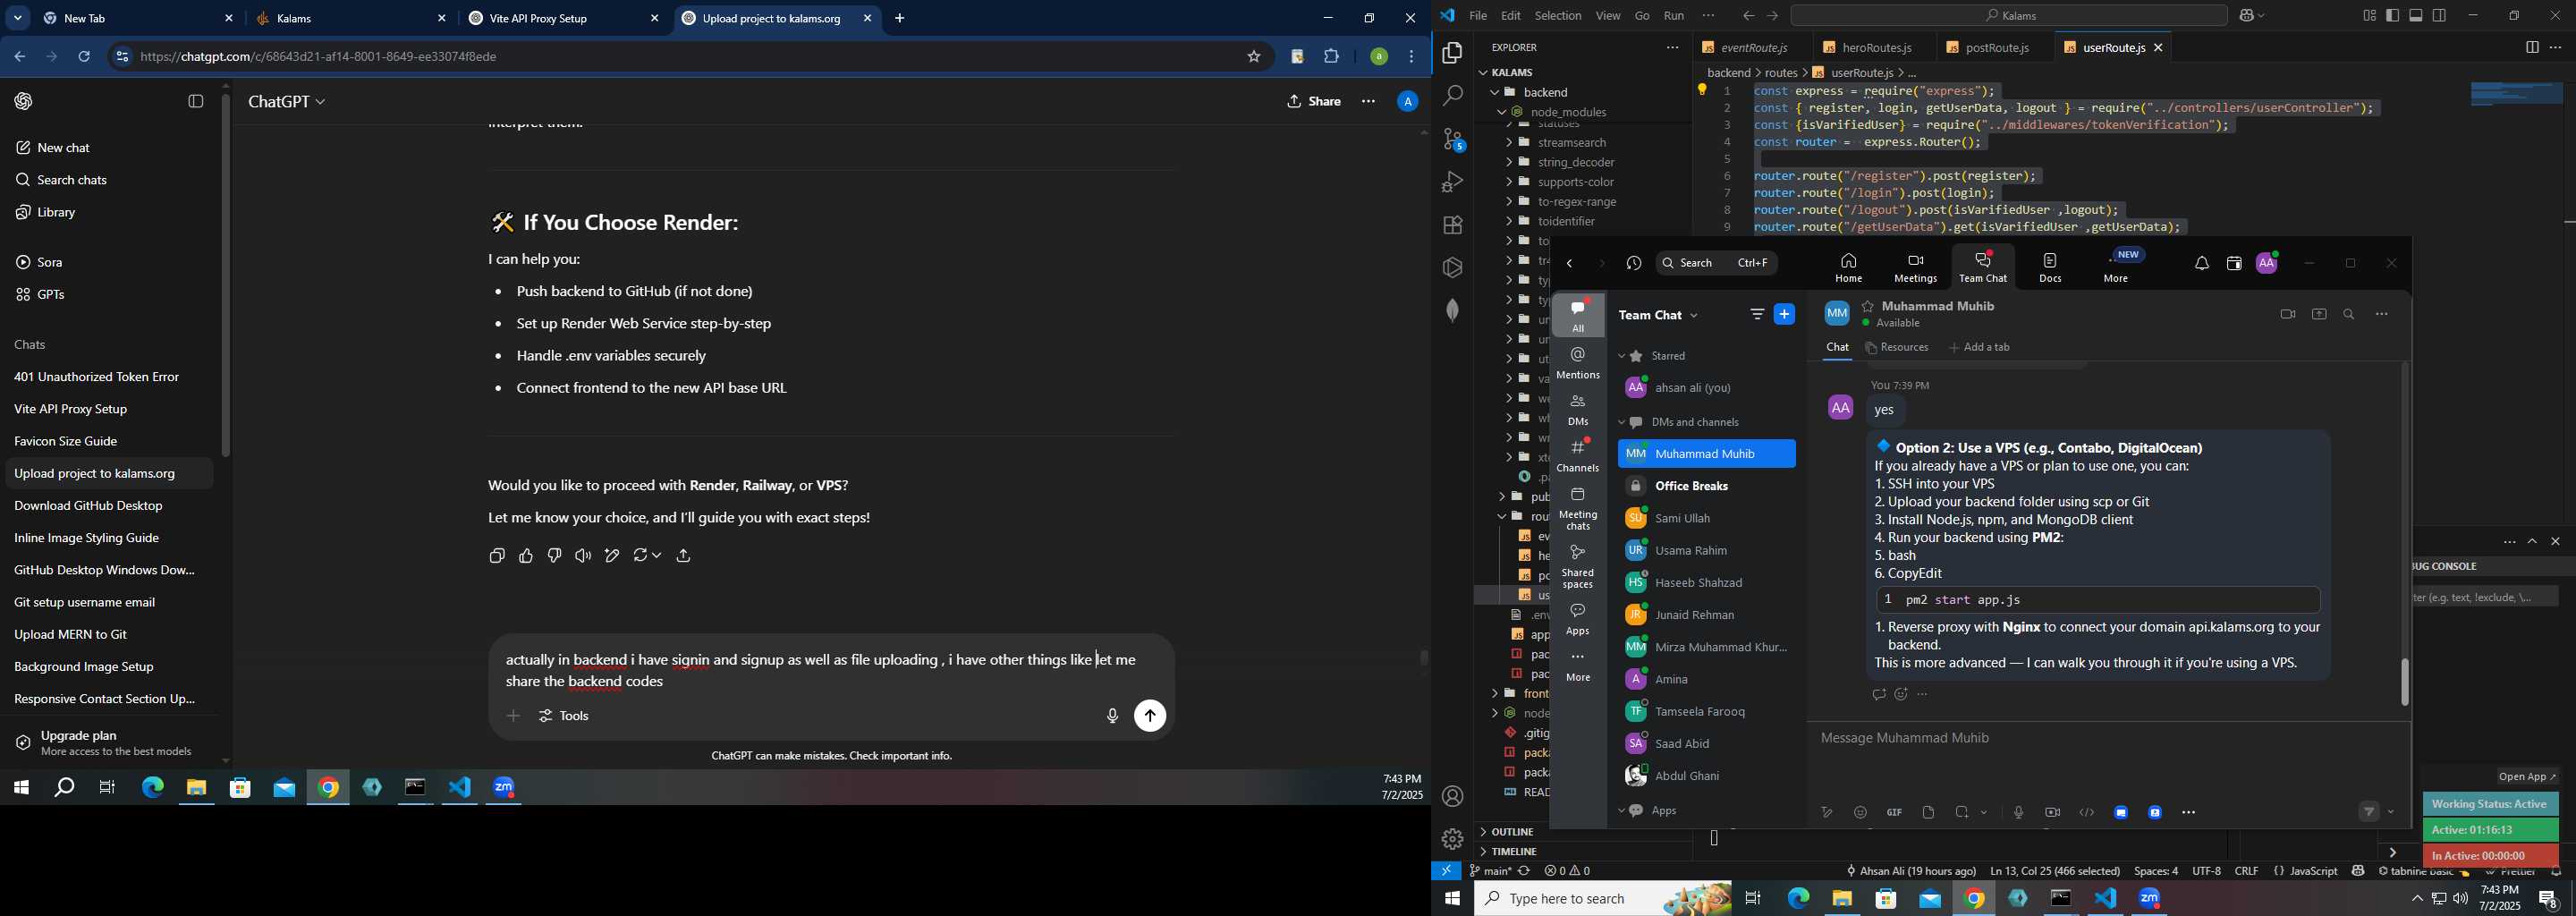Screen dimensions: 2576x916
Task: Open VS Code Selection menu
Action: pyautogui.click(x=1558, y=16)
